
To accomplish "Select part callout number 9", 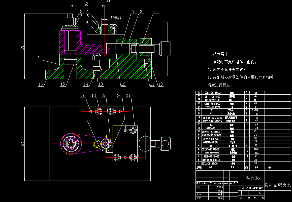I will [155, 11].
